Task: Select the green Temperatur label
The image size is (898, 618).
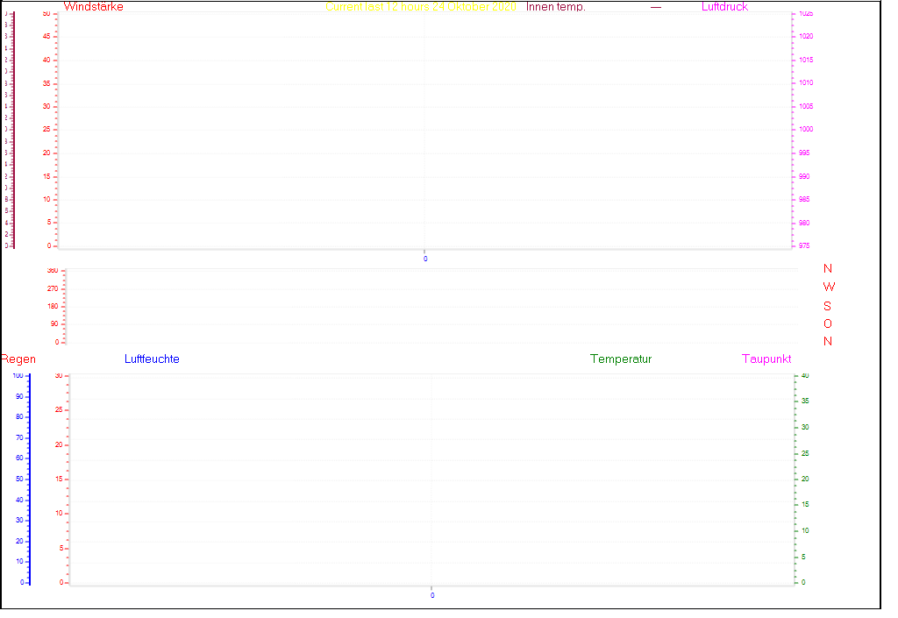Action: [x=621, y=359]
